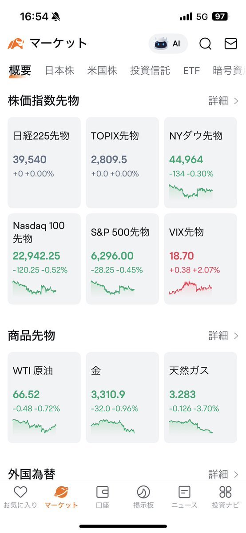Open the 日経225先物 card
Image resolution: width=246 pixels, height=533 pixels.
44,163
